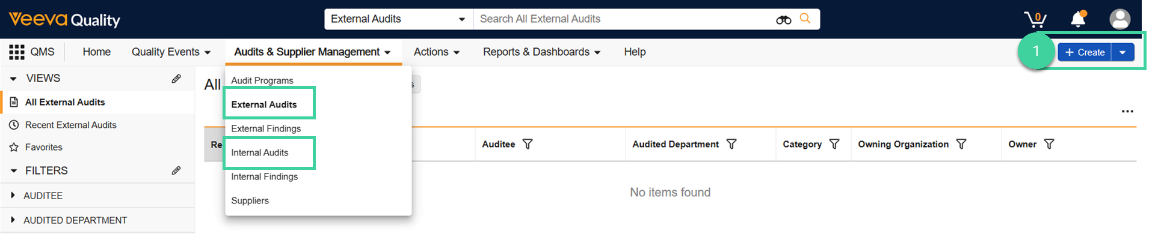Open the QMS app grid icon

coord(16,52)
